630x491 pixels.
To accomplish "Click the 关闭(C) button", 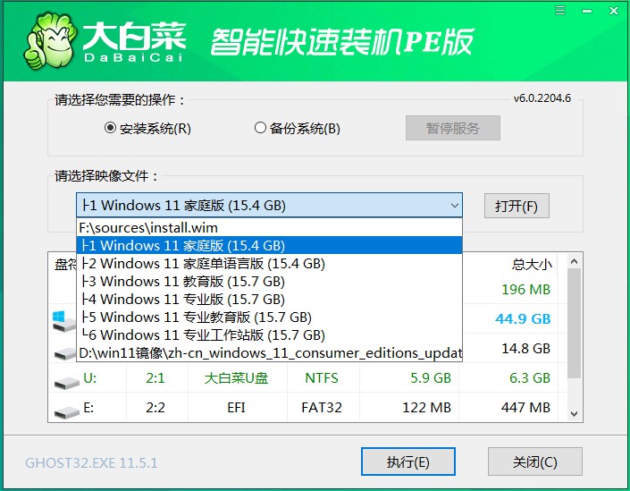I will click(x=534, y=461).
